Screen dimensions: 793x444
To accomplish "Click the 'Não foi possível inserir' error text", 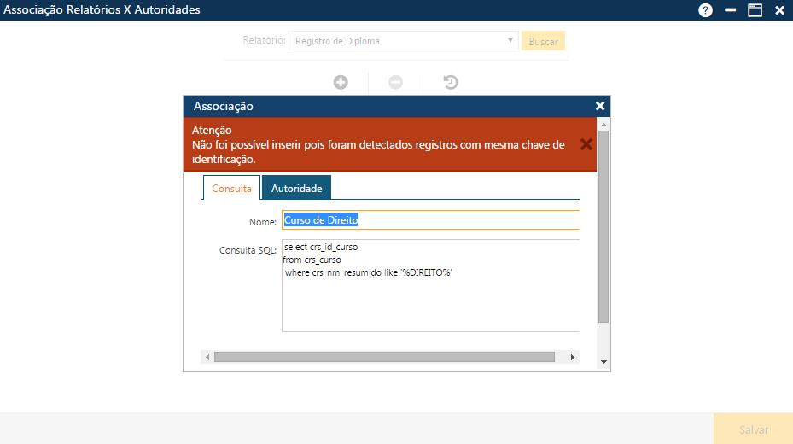I will pyautogui.click(x=378, y=152).
